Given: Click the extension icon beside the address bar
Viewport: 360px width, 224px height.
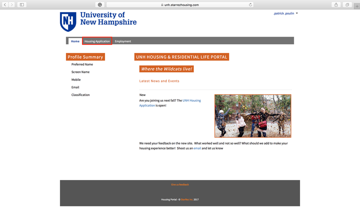Looking at the screenshot, I should tap(100, 4).
